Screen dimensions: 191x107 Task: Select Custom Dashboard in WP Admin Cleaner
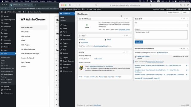click(x=27, y=58)
